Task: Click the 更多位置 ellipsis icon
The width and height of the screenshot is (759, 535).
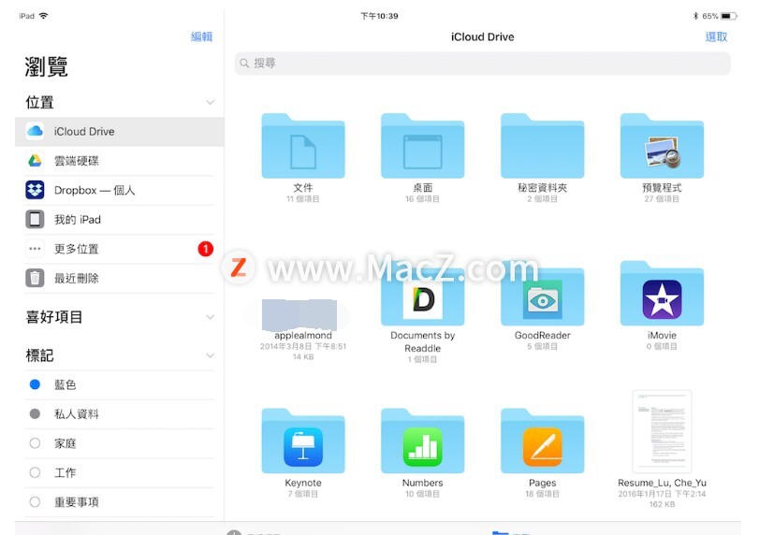Action: pos(35,249)
